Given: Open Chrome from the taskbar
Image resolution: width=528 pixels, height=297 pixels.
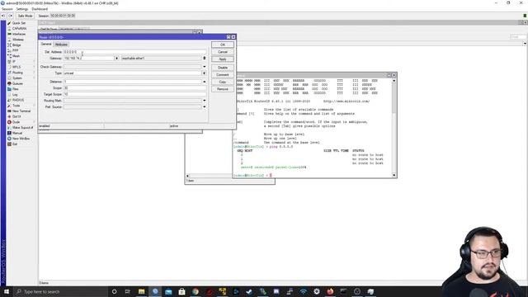Looking at the screenshot, I should [196, 291].
